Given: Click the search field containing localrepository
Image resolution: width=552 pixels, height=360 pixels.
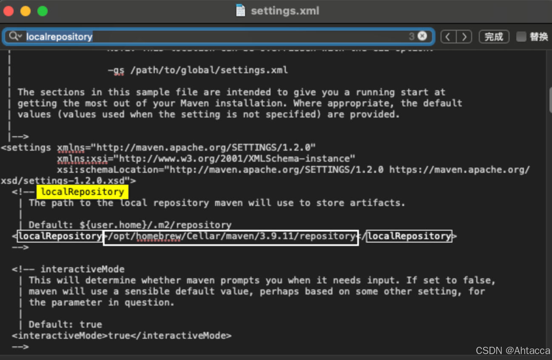Looking at the screenshot, I should tap(219, 37).
